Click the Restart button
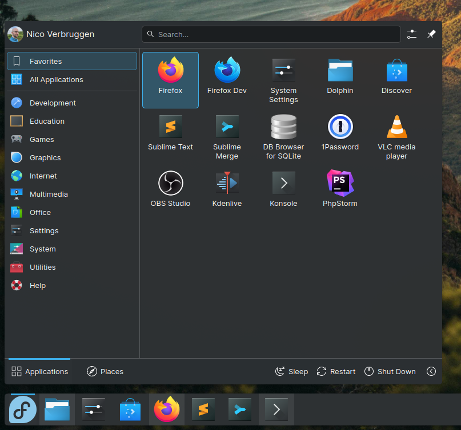This screenshot has height=430, width=461. point(336,371)
